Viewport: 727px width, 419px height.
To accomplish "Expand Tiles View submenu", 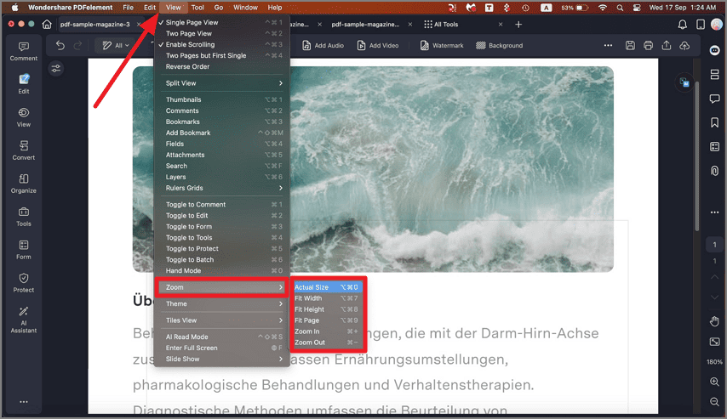I will point(220,320).
